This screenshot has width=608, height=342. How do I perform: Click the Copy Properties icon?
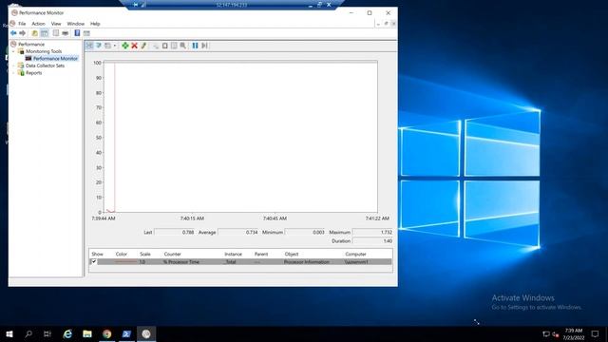[x=156, y=46]
